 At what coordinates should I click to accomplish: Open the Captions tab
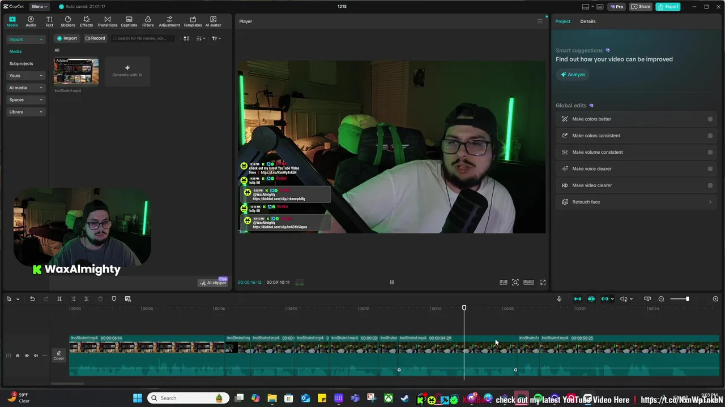pos(129,21)
